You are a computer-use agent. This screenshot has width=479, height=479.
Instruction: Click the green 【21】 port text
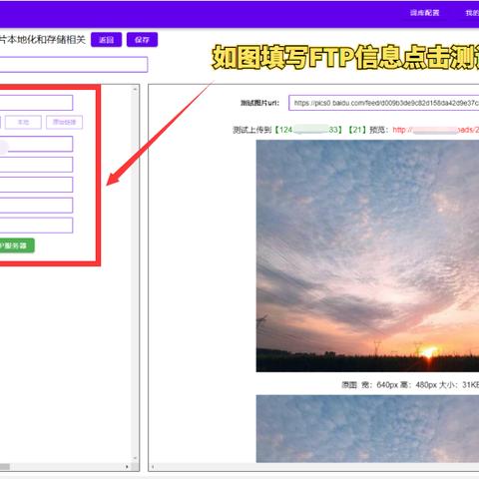(357, 130)
